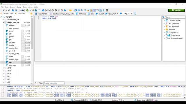
Task: Click the green Refresh icon
Action: click(x=27, y=10)
